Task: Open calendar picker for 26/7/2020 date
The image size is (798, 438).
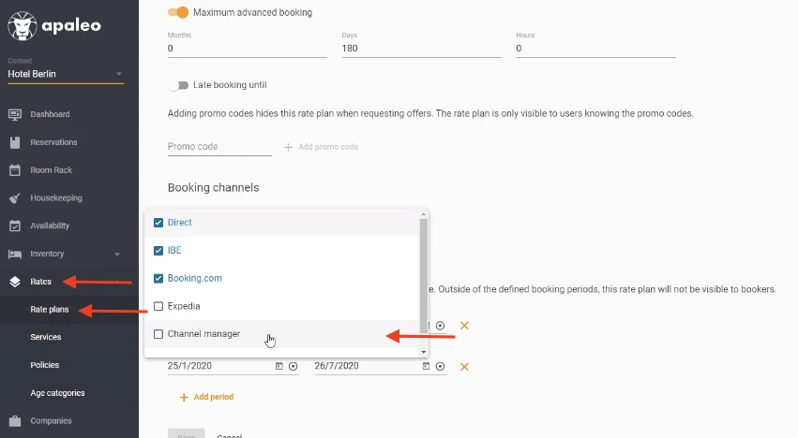Action: (x=426, y=366)
